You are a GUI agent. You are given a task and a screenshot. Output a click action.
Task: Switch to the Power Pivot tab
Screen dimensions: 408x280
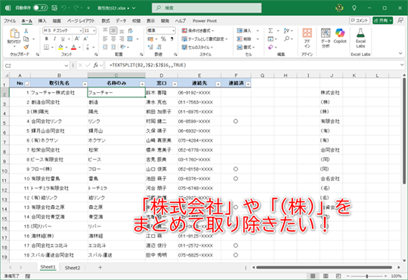pyautogui.click(x=205, y=21)
